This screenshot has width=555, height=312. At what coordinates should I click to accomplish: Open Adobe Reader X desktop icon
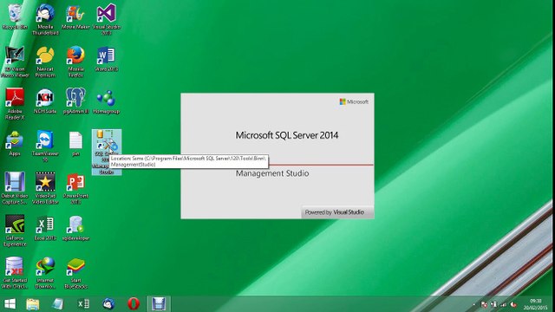15,104
